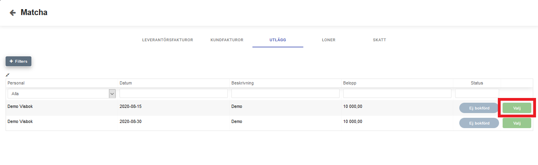Click Ej bokförd status on 2020-08-30 row
Image resolution: width=538 pixels, height=165 pixels.
pyautogui.click(x=479, y=123)
